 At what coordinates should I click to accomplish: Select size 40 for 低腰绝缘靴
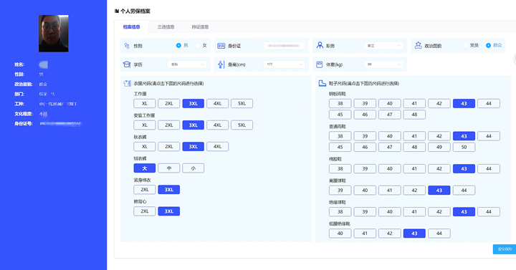[x=340, y=233]
